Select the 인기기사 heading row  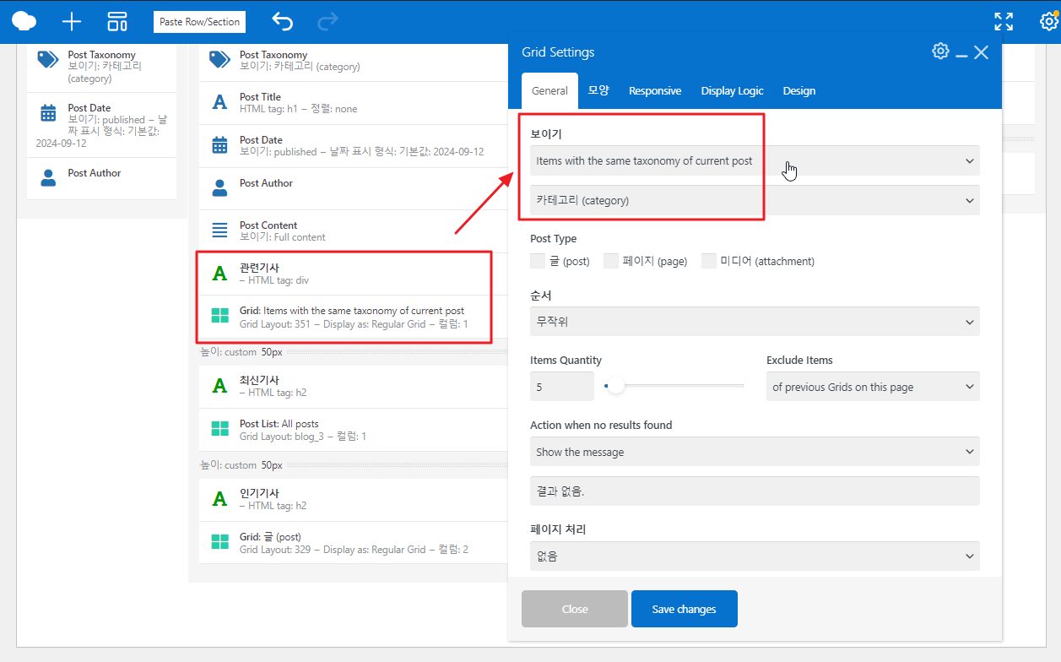(x=353, y=498)
